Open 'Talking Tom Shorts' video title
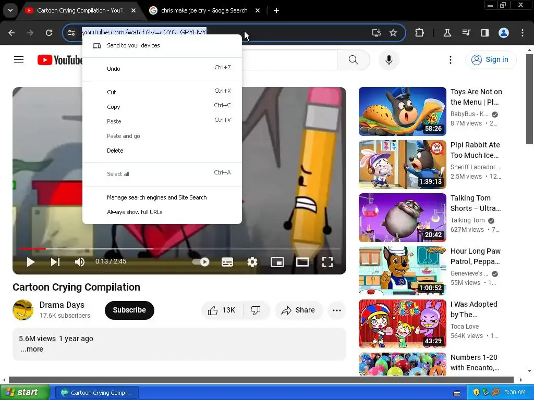This screenshot has height=400, width=534. click(x=476, y=203)
